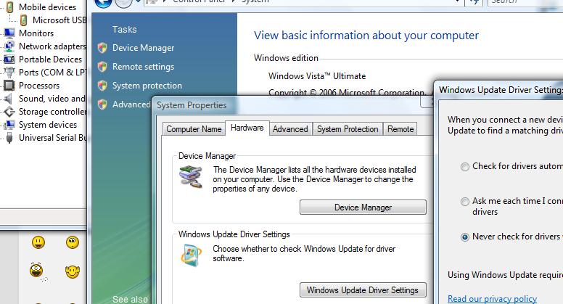The image size is (563, 304).
Task: Switch to the Hardware tab
Action: pos(247,128)
